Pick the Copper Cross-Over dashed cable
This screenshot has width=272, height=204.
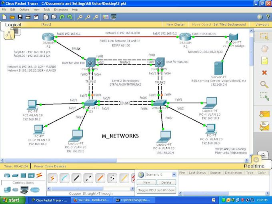[88, 178]
